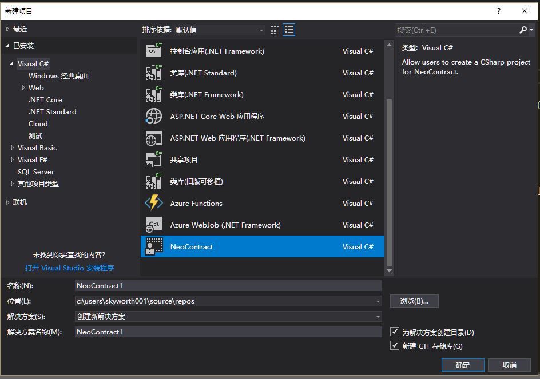Click the 浏览 browse button
Screen dimensions: 540x379
[x=414, y=301]
